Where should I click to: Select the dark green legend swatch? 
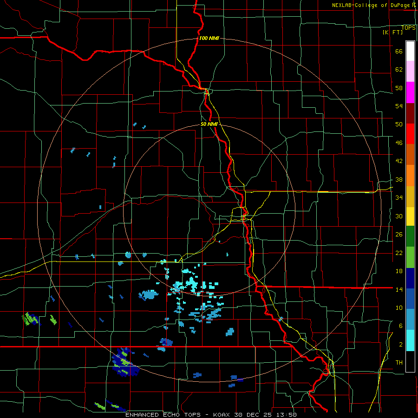410,236
